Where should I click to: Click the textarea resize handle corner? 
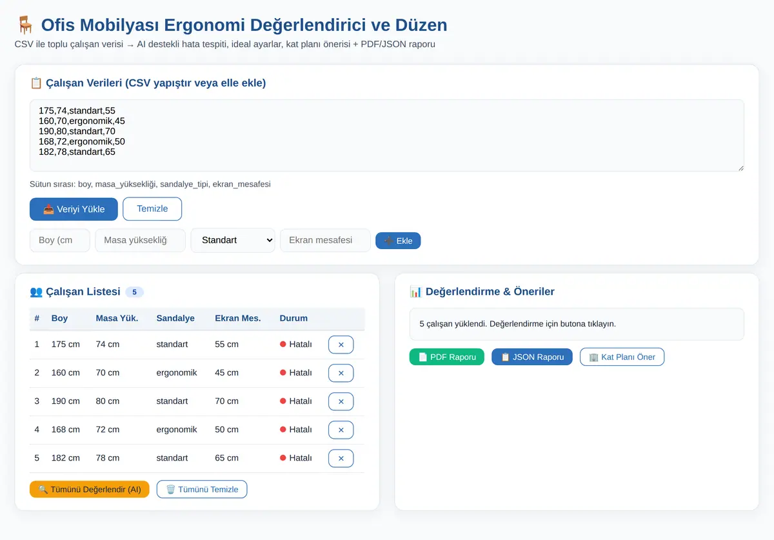click(x=740, y=168)
